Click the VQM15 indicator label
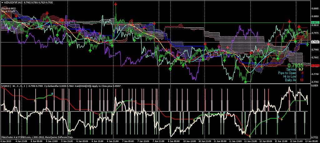The width and height of the screenshot is (320, 143). pyautogui.click(x=5, y=86)
